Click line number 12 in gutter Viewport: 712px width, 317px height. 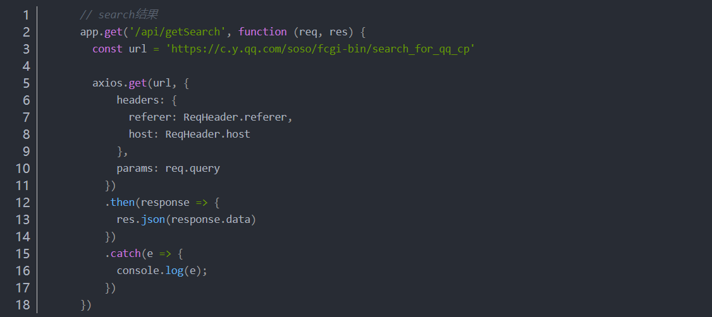(x=23, y=203)
